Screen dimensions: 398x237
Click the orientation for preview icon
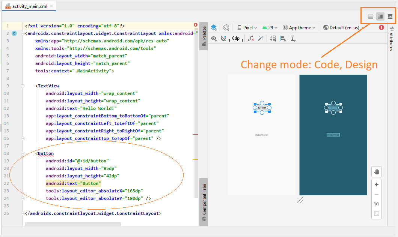226,28
